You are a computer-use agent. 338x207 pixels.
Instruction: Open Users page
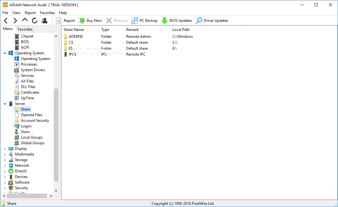point(25,132)
